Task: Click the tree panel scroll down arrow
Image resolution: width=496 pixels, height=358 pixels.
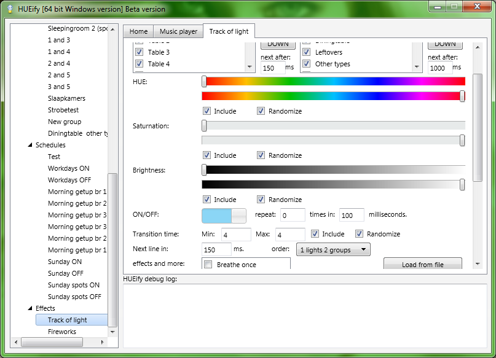Action: pyautogui.click(x=112, y=332)
